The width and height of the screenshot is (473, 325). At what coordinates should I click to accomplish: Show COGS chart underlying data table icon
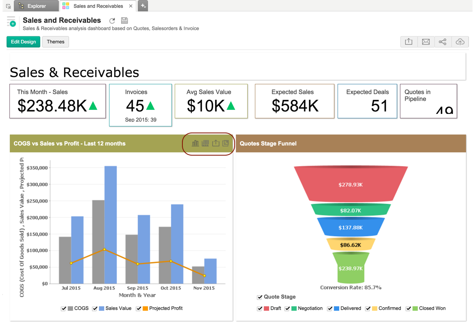pyautogui.click(x=205, y=143)
